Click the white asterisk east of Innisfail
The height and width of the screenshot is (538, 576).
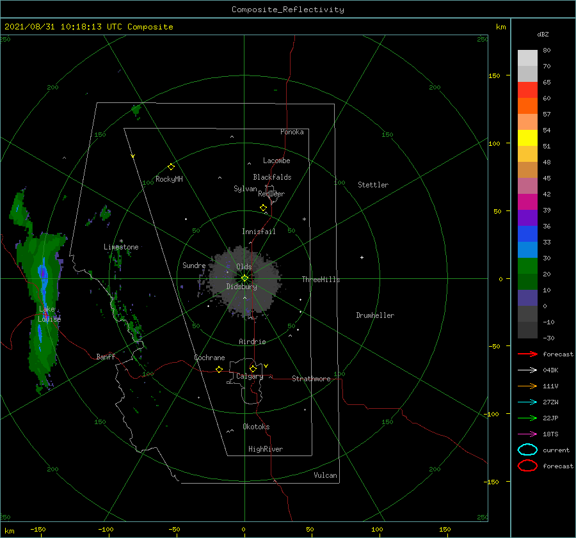point(304,219)
